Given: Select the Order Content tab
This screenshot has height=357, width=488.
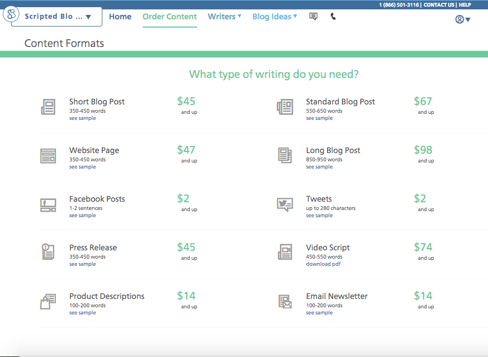Looking at the screenshot, I should 170,17.
